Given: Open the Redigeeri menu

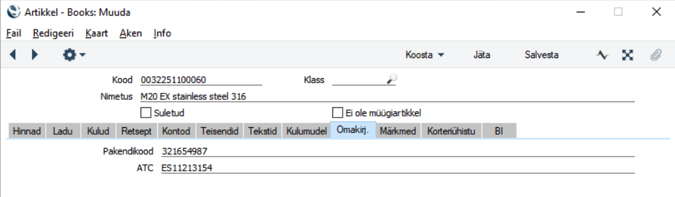Looking at the screenshot, I should point(53,33).
